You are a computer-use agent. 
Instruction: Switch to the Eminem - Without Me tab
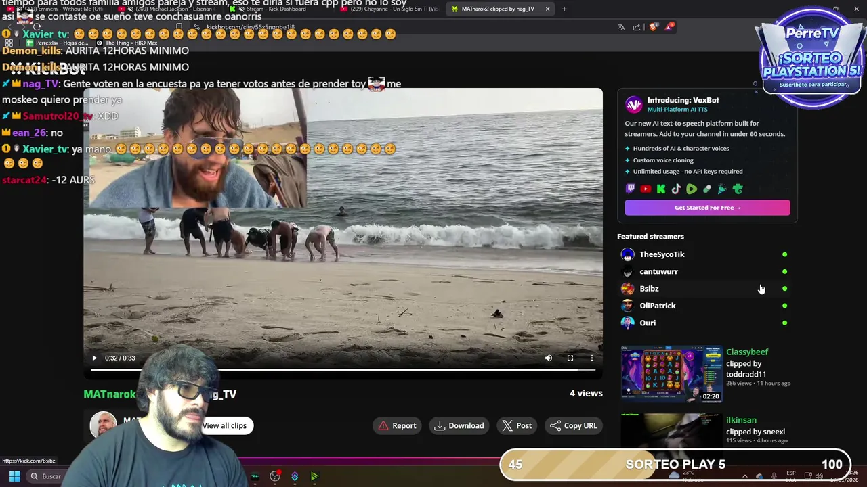58,9
